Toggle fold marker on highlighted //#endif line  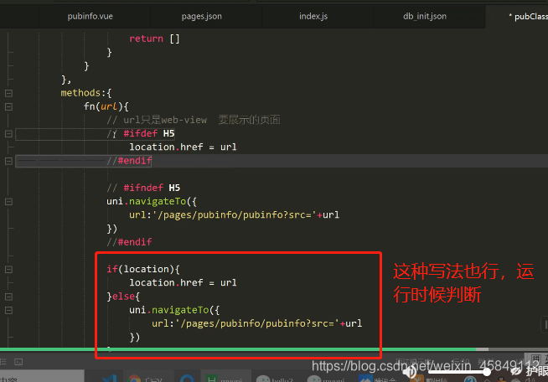[8, 161]
